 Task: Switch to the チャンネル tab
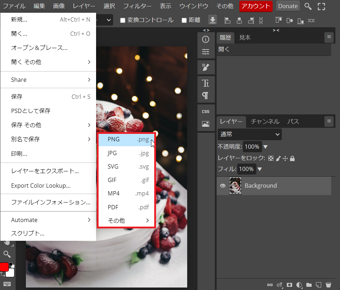click(x=265, y=121)
